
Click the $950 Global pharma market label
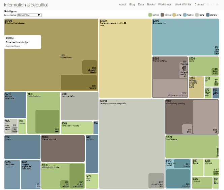pos(51,166)
